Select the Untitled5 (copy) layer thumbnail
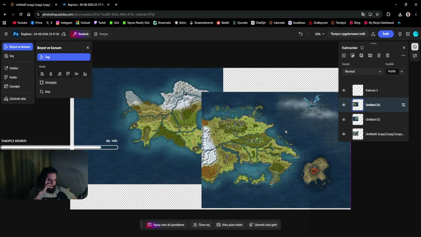Image resolution: width=421 pixels, height=237 pixels. pyautogui.click(x=358, y=134)
